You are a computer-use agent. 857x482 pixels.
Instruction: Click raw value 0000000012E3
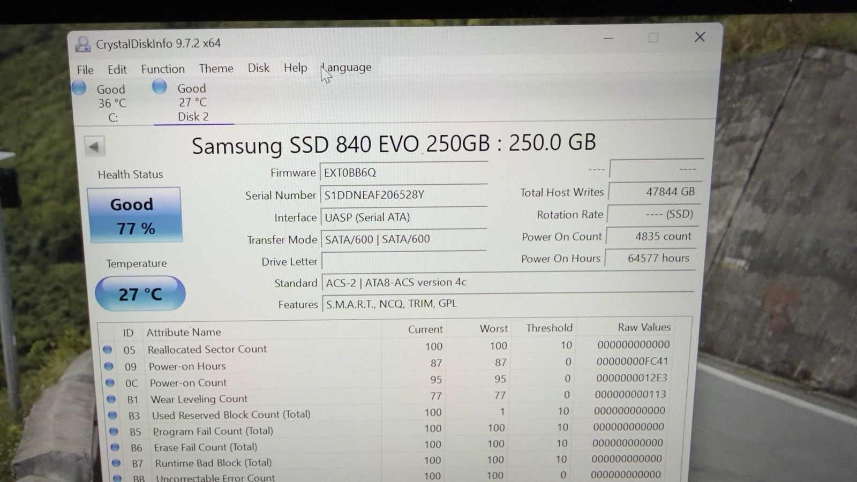(x=632, y=378)
